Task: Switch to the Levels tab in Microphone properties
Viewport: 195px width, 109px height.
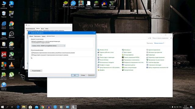Action: tap(44, 36)
